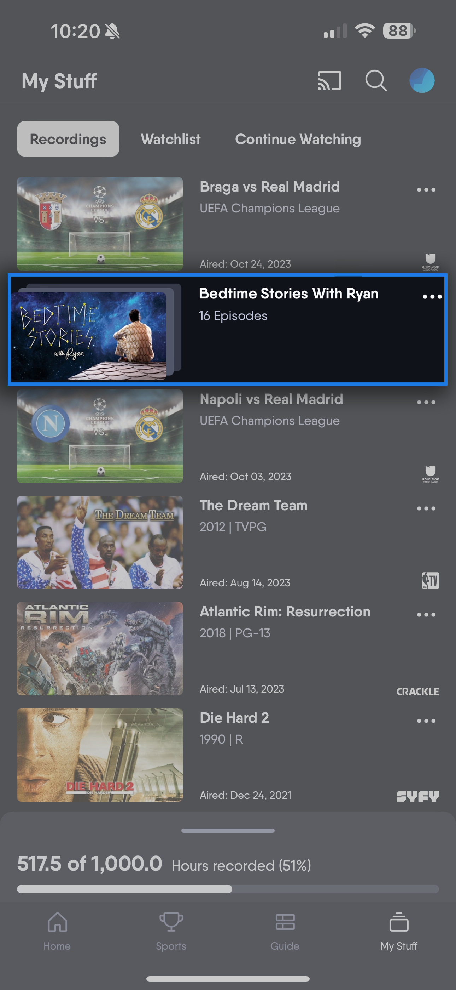
Task: Tap the Crackle channel logo
Action: [417, 692]
